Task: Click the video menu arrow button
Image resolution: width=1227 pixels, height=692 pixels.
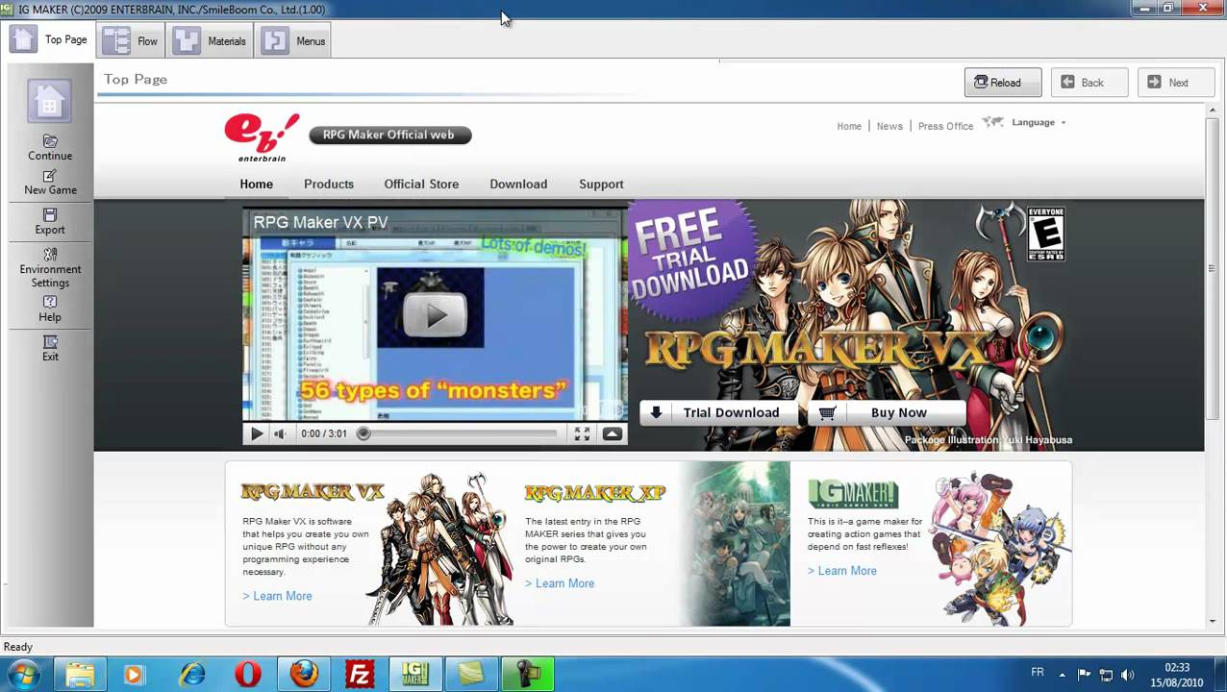Action: (613, 434)
